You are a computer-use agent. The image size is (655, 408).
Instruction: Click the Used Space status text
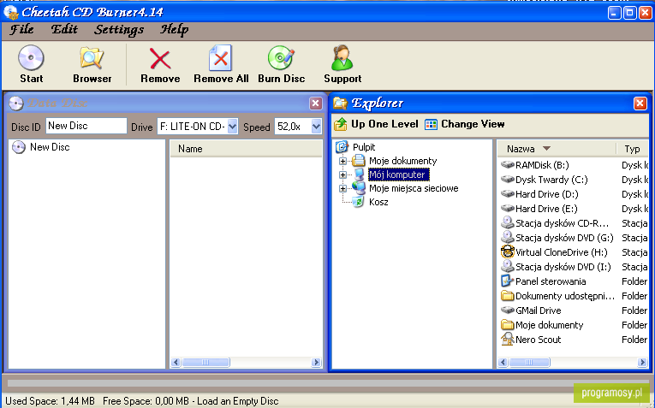coord(50,401)
